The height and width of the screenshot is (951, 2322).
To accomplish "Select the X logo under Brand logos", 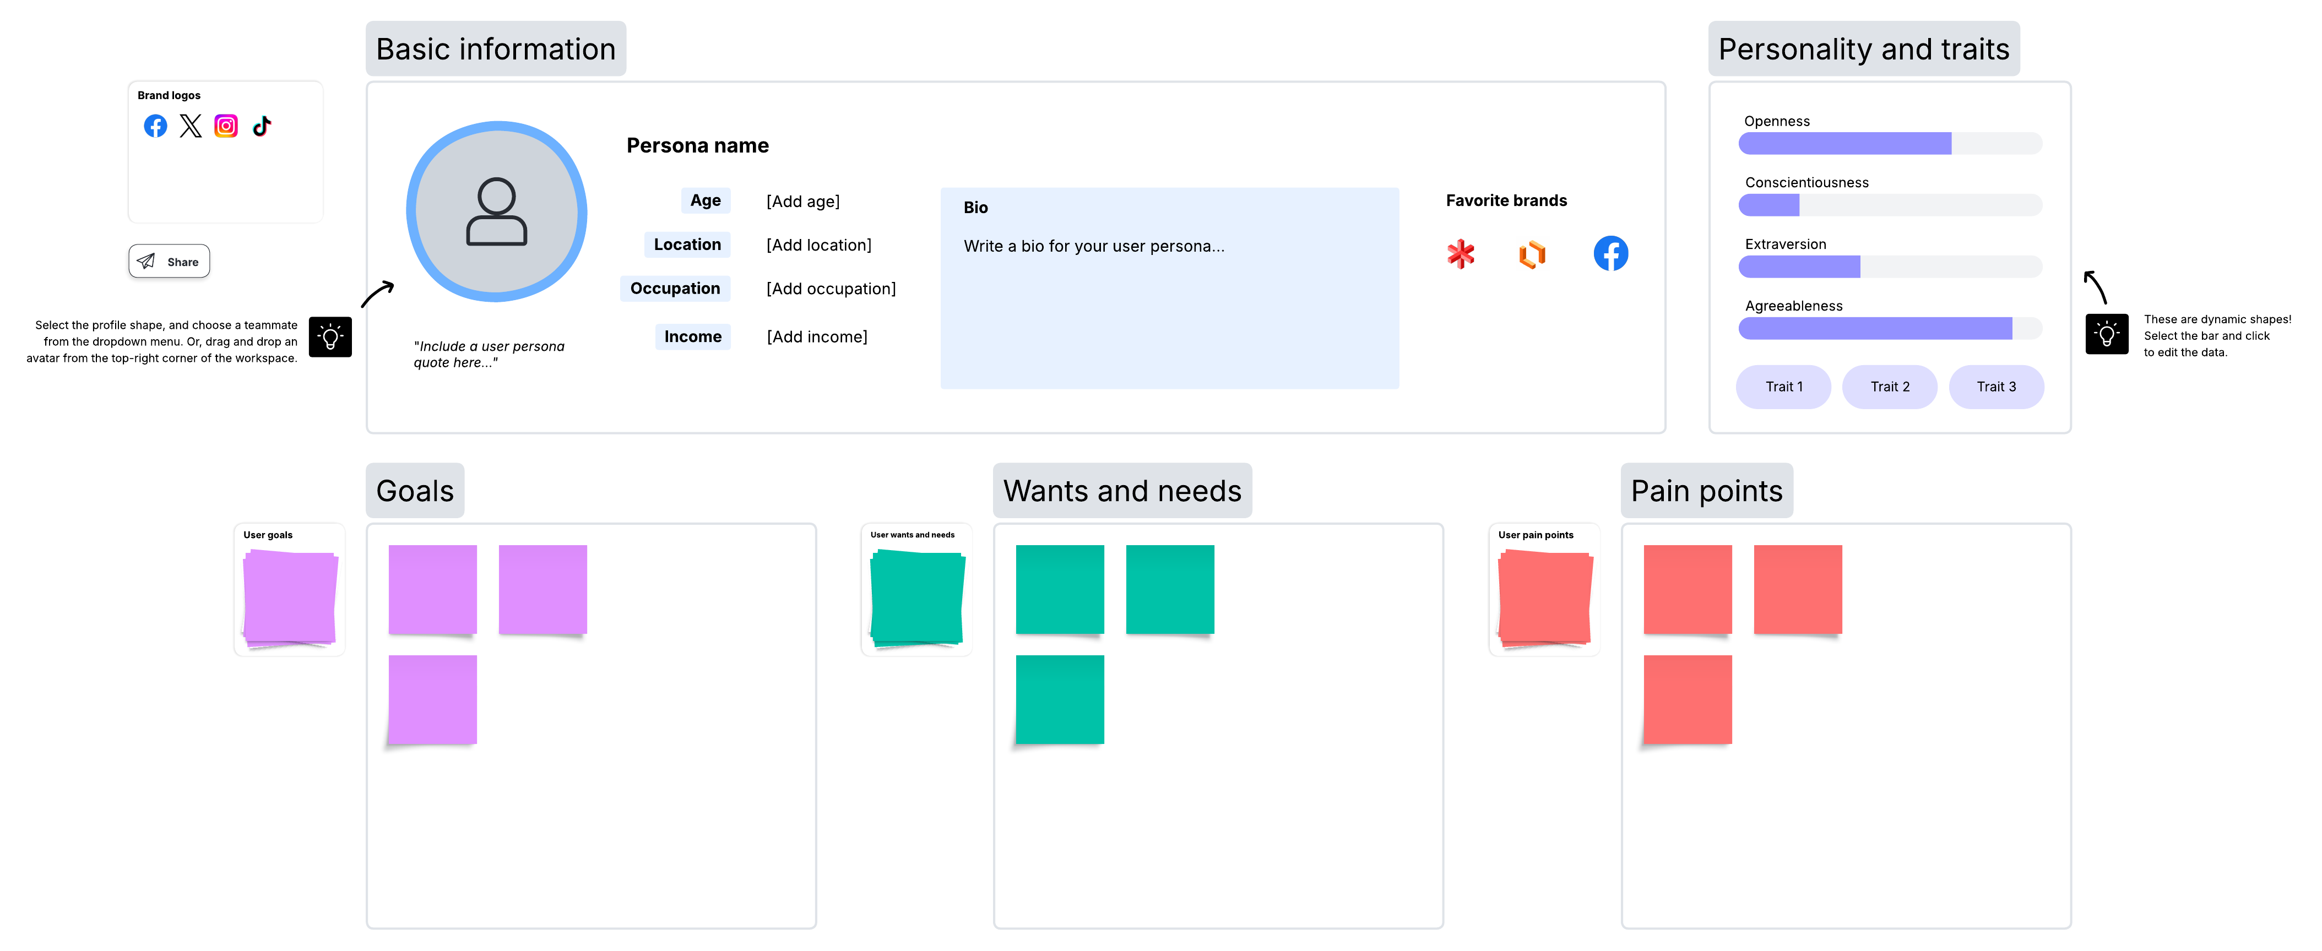I will [x=190, y=126].
